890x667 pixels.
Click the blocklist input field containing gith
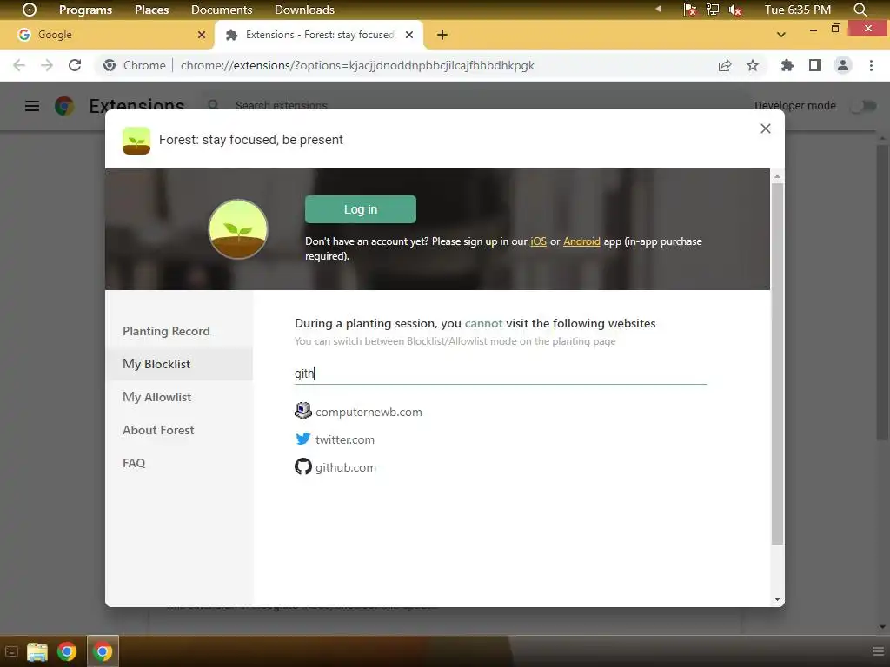(501, 373)
